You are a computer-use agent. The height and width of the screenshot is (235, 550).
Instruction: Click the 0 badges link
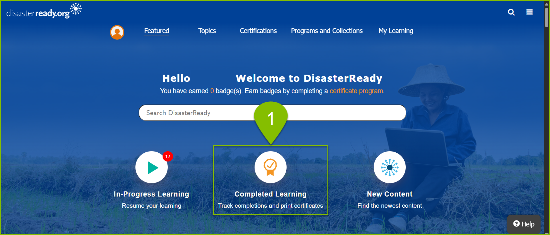(212, 91)
